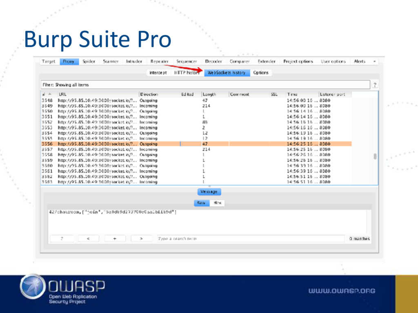This screenshot has width=418, height=313.
Task: Select history row 3554
Action: click(196, 133)
